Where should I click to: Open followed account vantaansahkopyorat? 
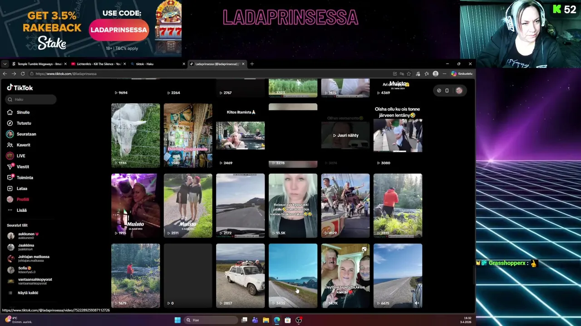tap(30, 281)
